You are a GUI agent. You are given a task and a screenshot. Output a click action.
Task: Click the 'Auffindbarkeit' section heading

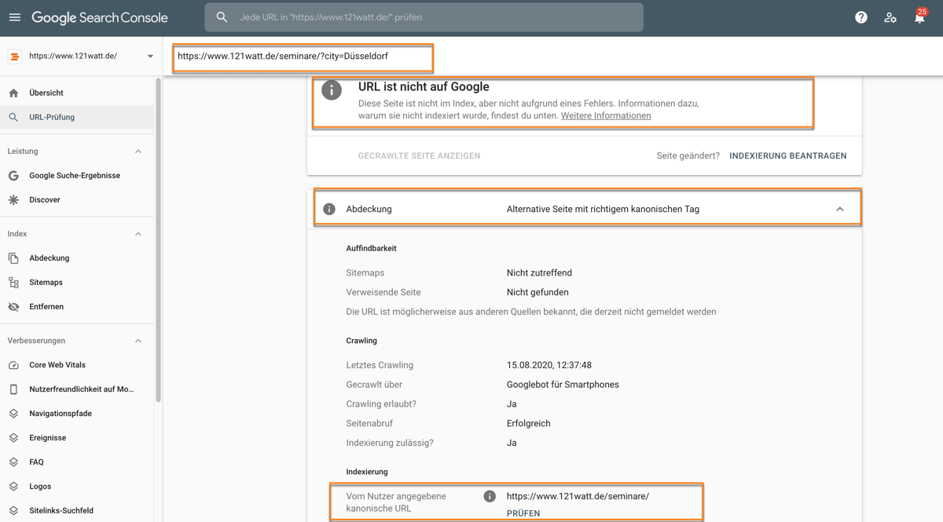click(x=371, y=249)
